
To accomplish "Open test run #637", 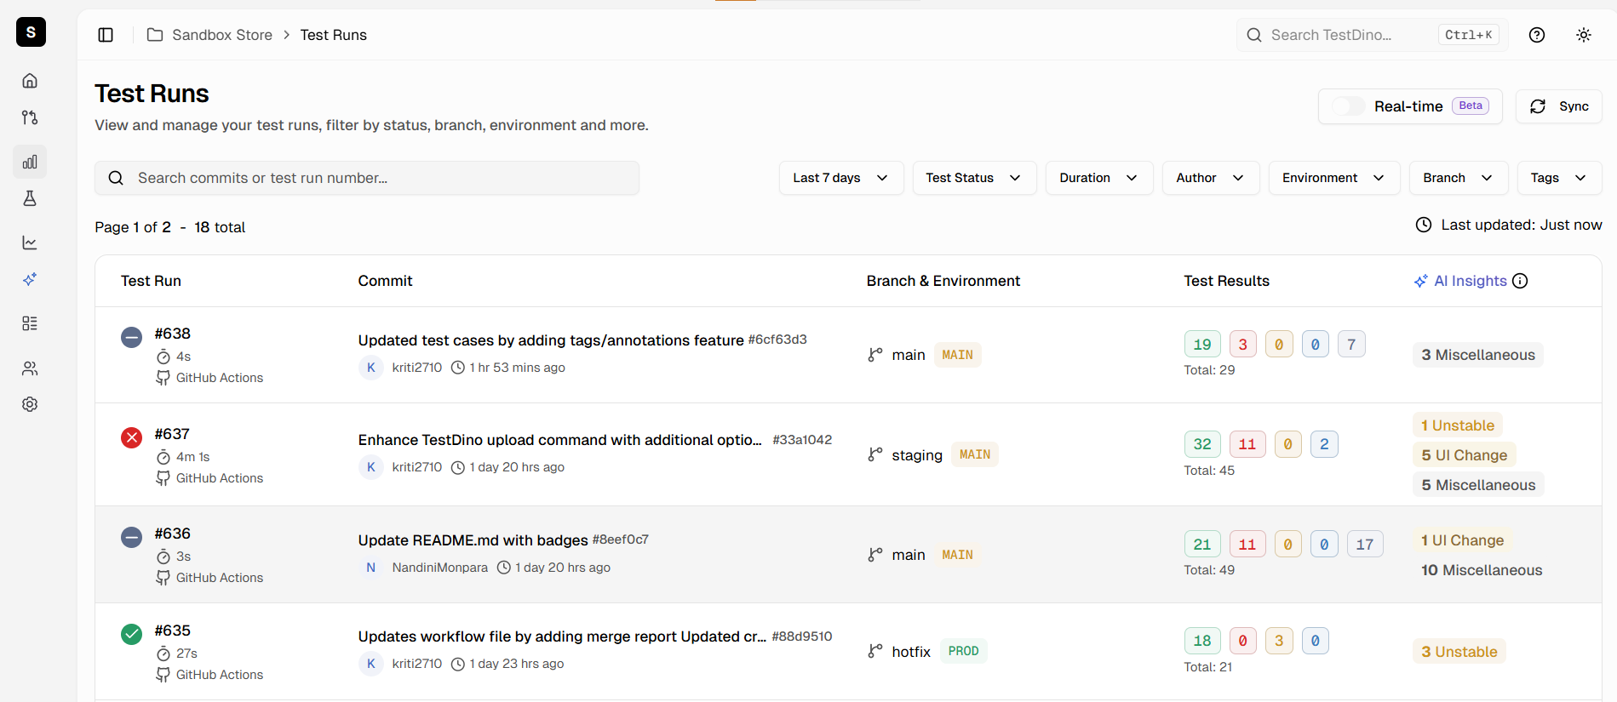I will (172, 434).
